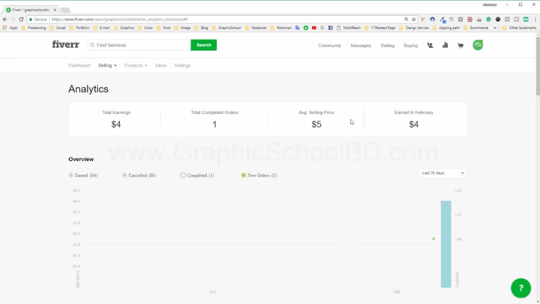Open the Other bookmarks folder
The image size is (540, 304).
(519, 28)
